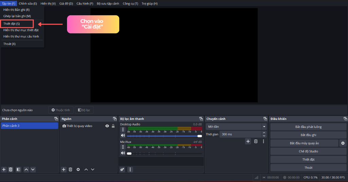Open the Bộ lọc source filters button
The width and height of the screenshot is (348, 182).
pyautogui.click(x=84, y=110)
